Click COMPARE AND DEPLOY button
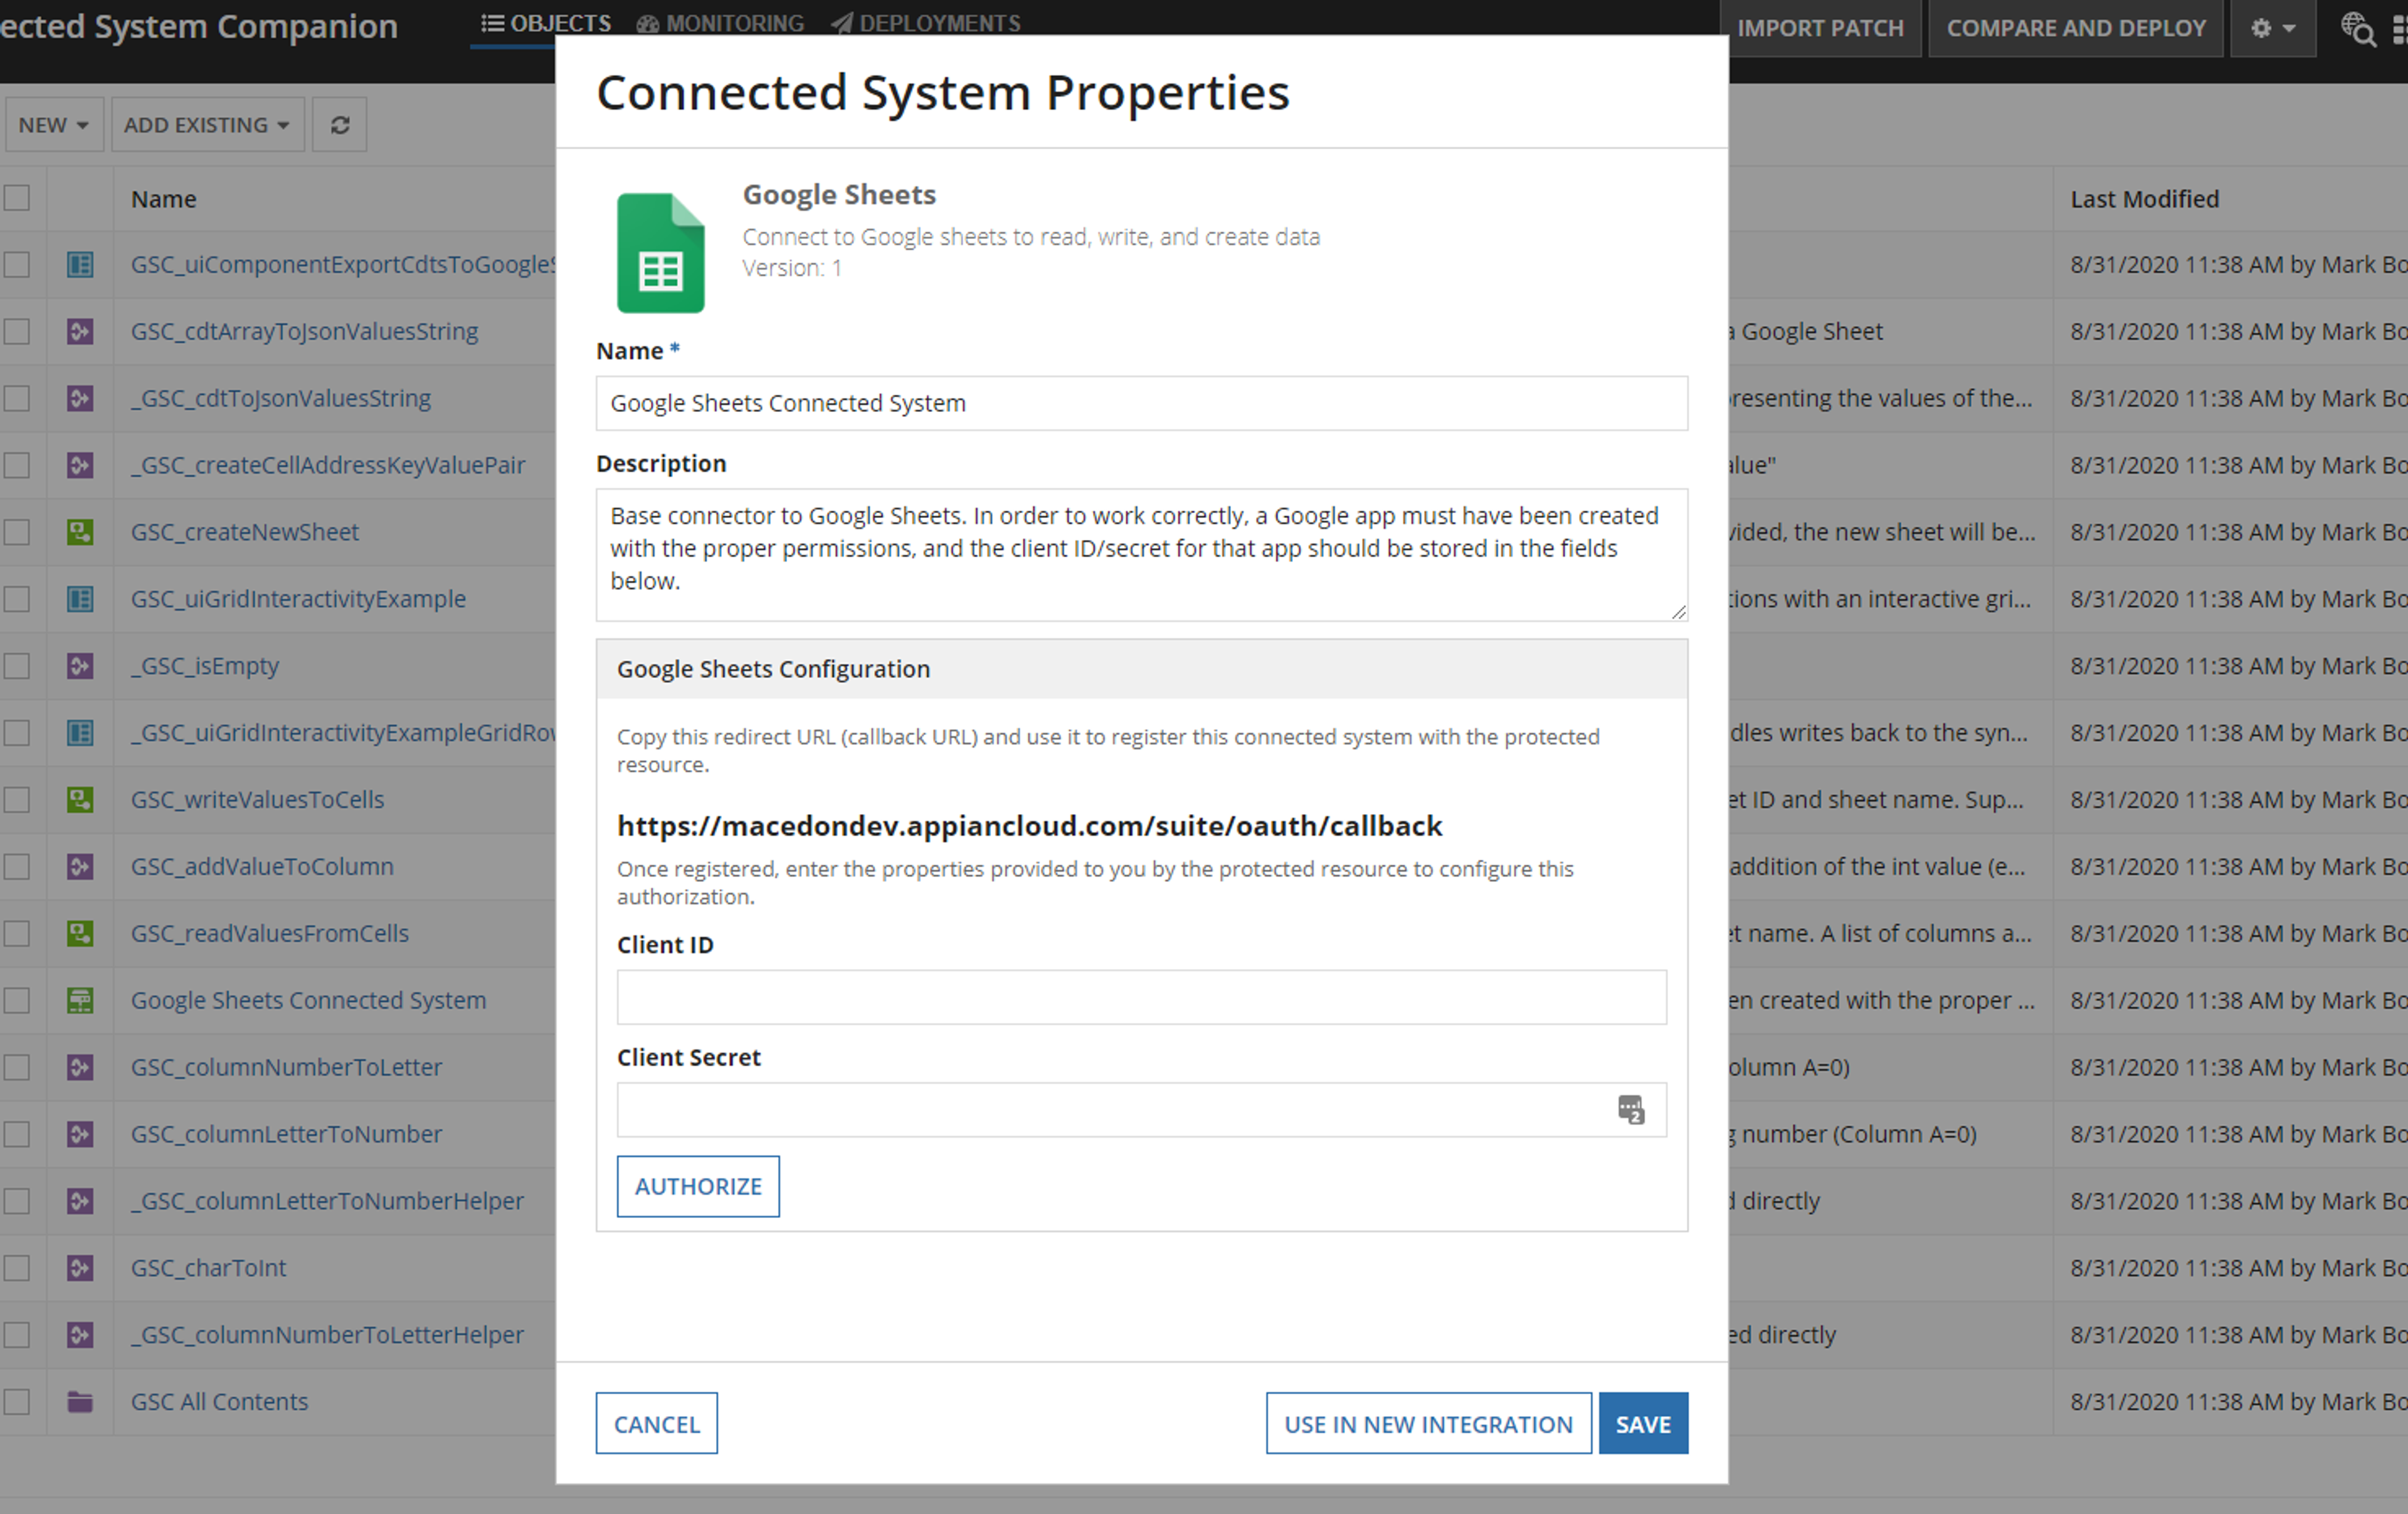This screenshot has width=2408, height=1514. pyautogui.click(x=2076, y=28)
